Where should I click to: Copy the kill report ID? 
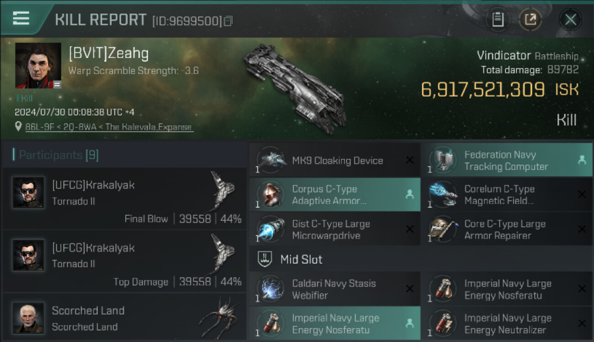coord(228,21)
